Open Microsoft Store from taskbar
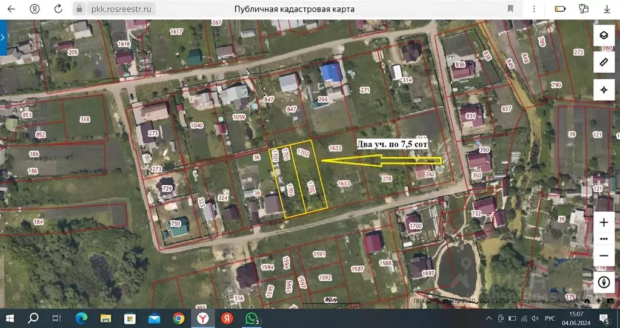Image resolution: width=620 pixels, height=328 pixels. [x=130, y=318]
